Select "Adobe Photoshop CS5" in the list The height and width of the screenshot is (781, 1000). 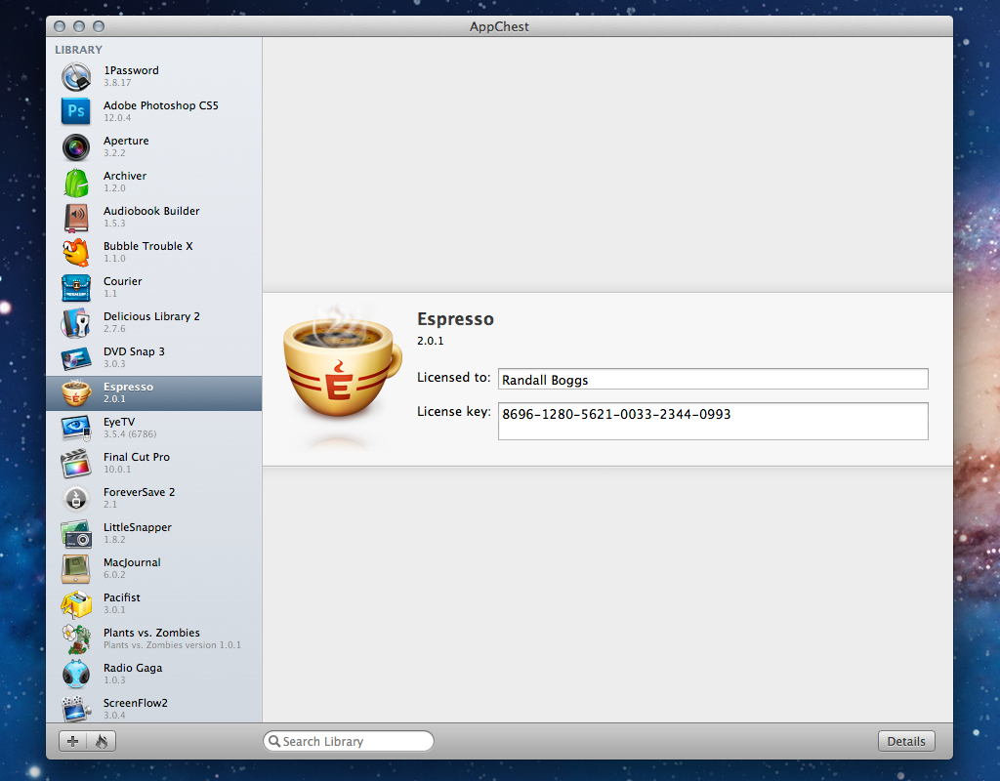pyautogui.click(x=161, y=105)
